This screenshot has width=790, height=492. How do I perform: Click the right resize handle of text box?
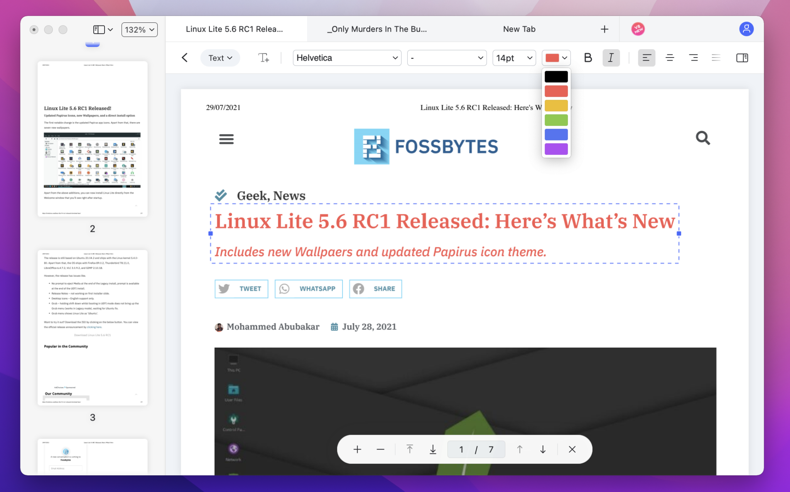pos(679,233)
